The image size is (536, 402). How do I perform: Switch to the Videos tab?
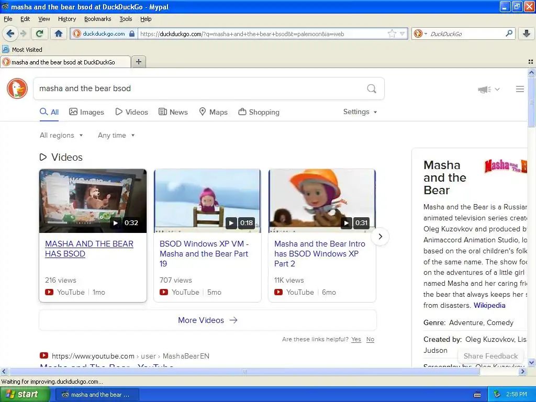pyautogui.click(x=131, y=112)
